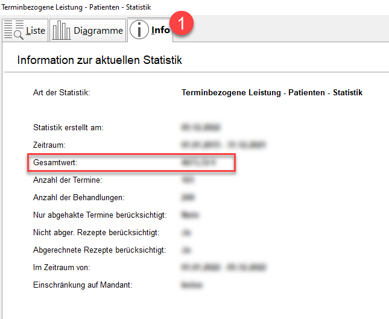Click the highlighted 'Gesamtwert' label
Image resolution: width=389 pixels, height=319 pixels.
pyautogui.click(x=55, y=163)
